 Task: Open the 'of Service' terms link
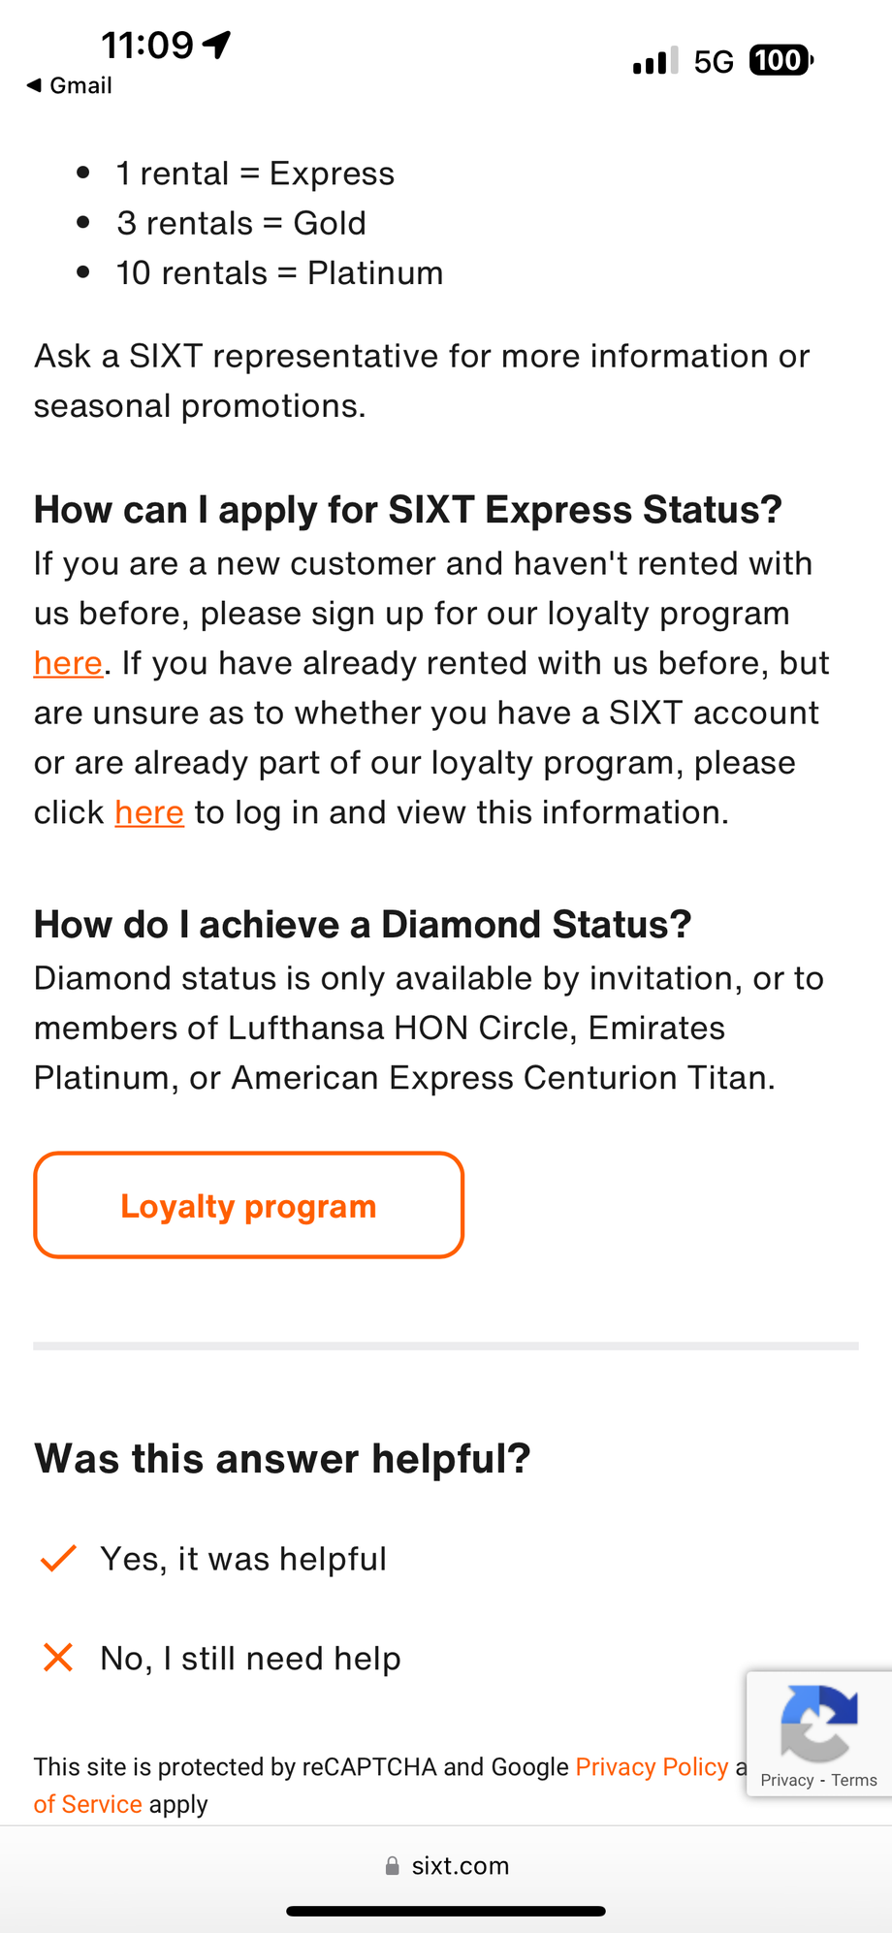click(x=87, y=1804)
